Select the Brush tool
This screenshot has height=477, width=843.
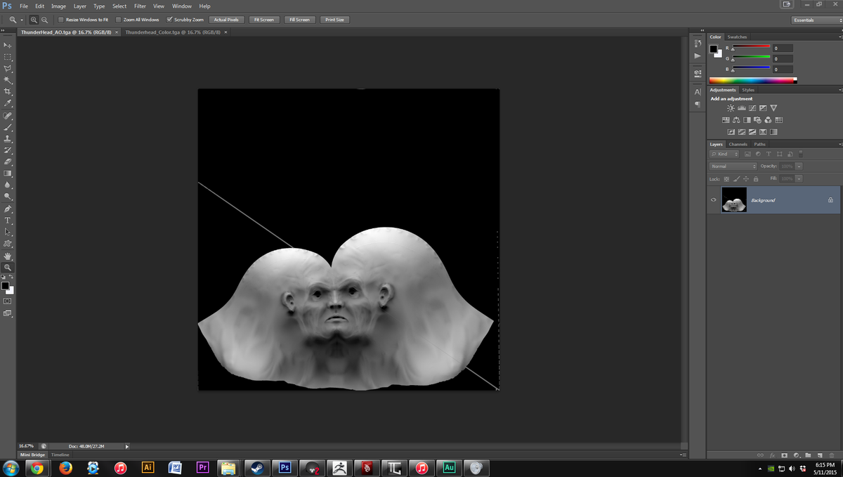pos(8,128)
